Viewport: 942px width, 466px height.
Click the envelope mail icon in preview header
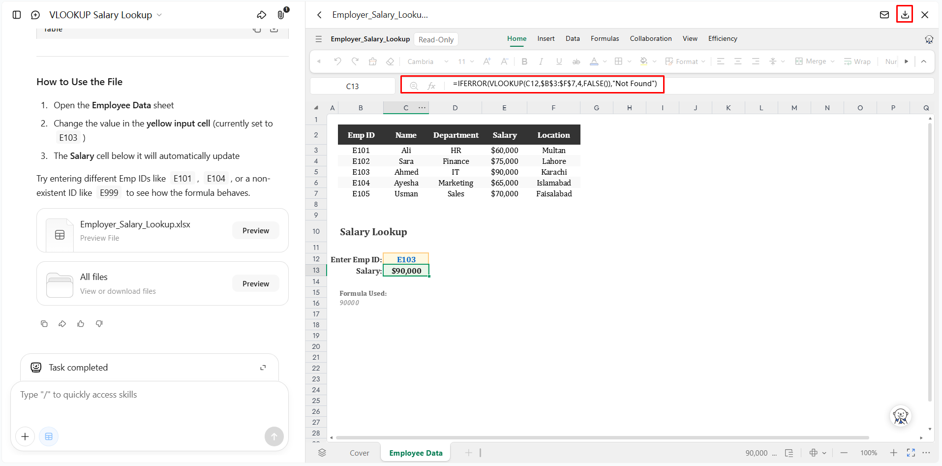coord(884,15)
